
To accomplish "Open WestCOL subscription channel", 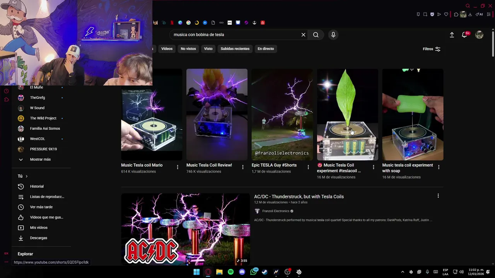I will [x=38, y=139].
